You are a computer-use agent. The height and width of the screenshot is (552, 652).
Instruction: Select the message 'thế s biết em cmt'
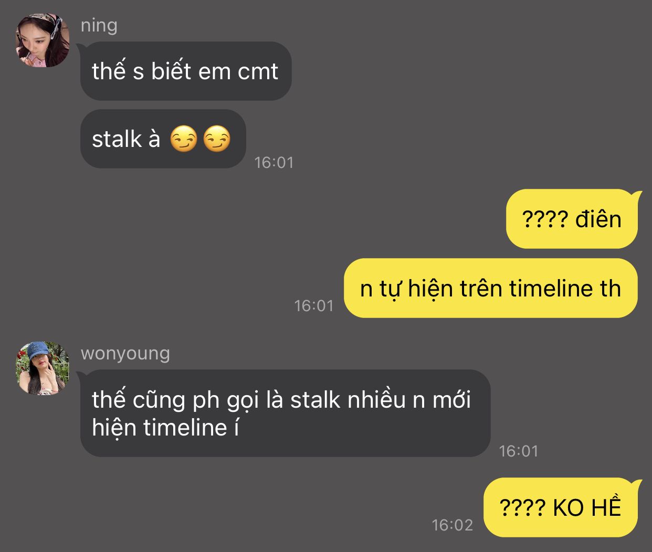tap(186, 71)
